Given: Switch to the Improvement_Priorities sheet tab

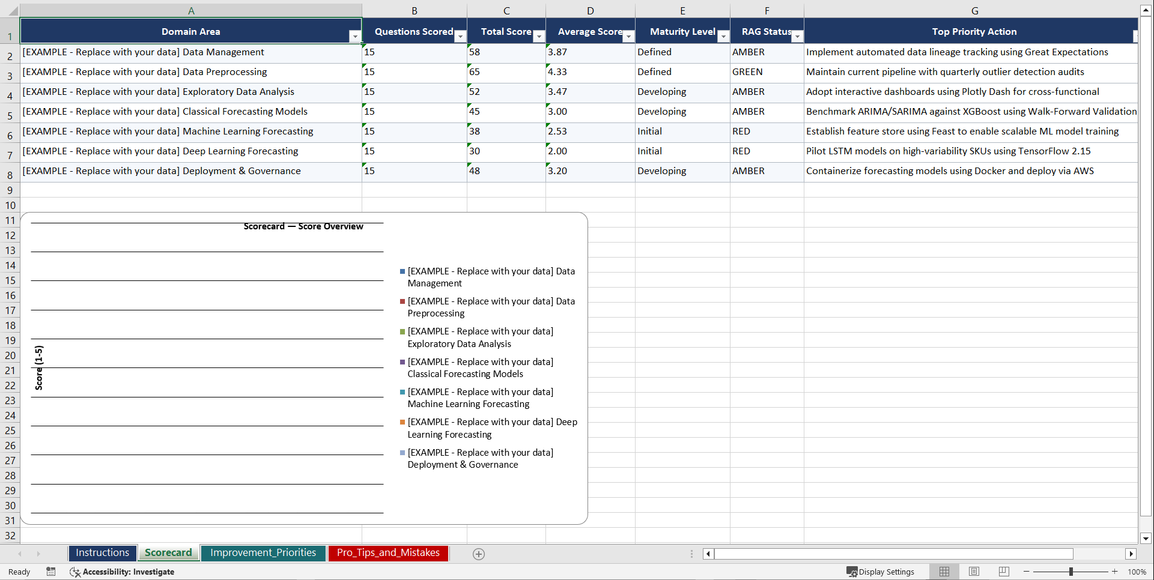Looking at the screenshot, I should tap(263, 553).
